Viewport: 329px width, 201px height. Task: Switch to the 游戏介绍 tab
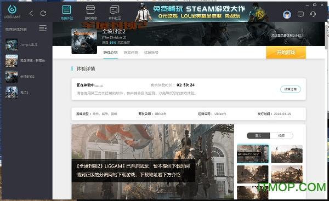coord(110,53)
